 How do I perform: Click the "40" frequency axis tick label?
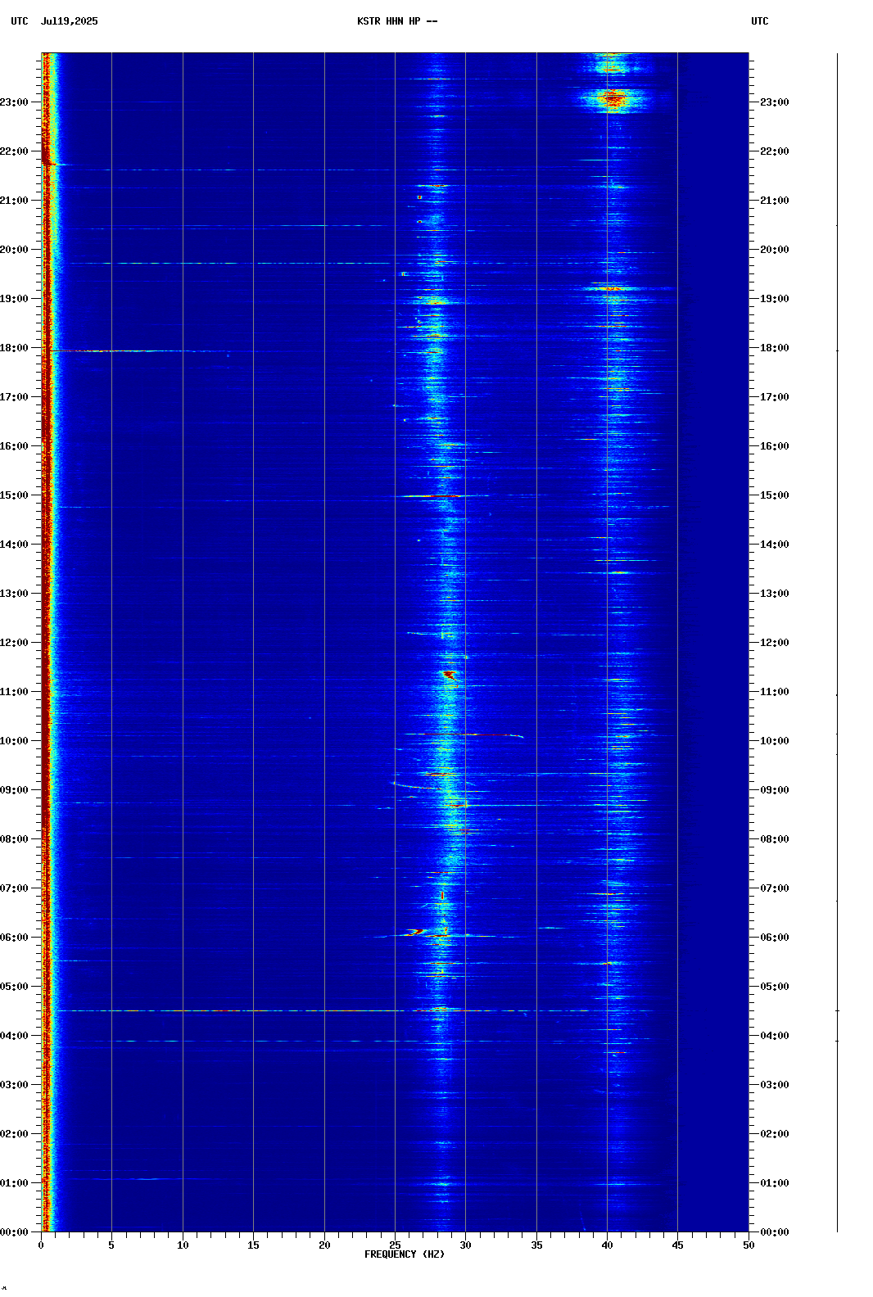pos(607,1245)
